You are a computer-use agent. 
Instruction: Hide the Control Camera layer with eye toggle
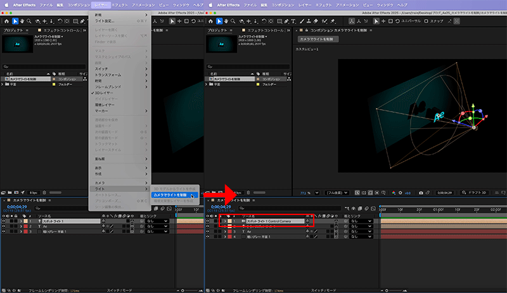click(x=209, y=221)
